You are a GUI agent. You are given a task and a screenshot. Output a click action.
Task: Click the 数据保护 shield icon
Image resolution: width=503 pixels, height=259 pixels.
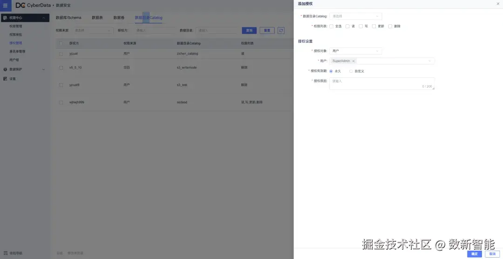click(x=5, y=69)
